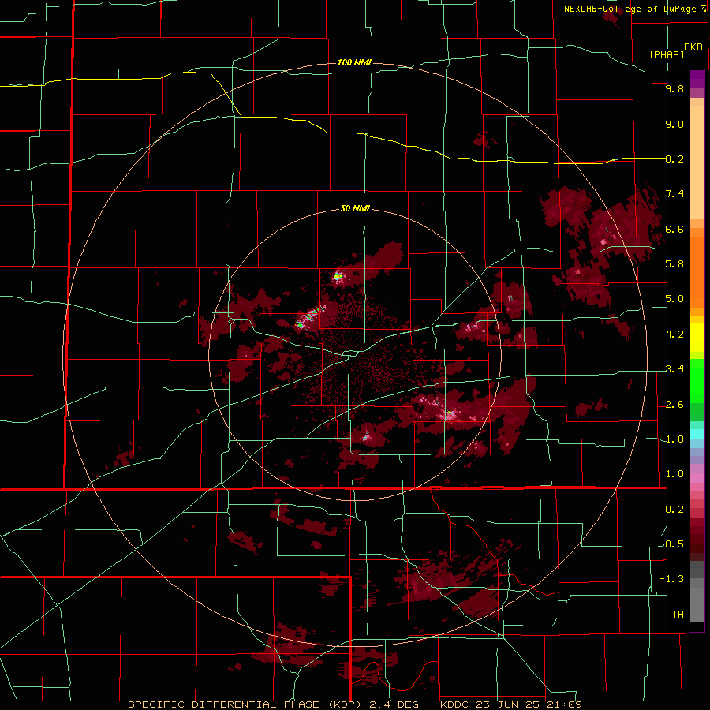Click the 7.4 scale value

click(674, 194)
